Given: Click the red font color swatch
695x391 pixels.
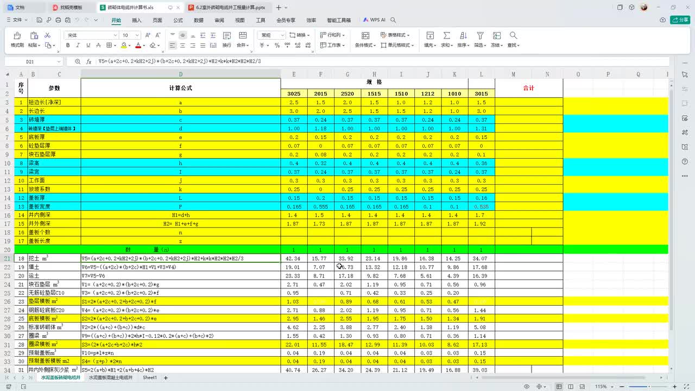Looking at the screenshot, I should click(x=138, y=46).
